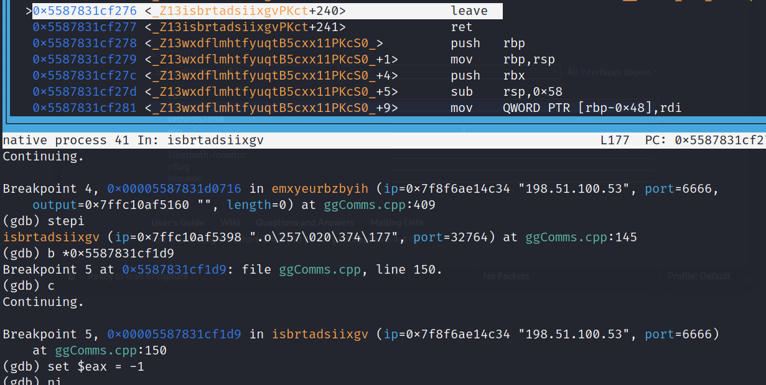The width and height of the screenshot is (766, 385).
Task: Select address 0x5587831cf27d in disassembly
Action: (x=85, y=91)
